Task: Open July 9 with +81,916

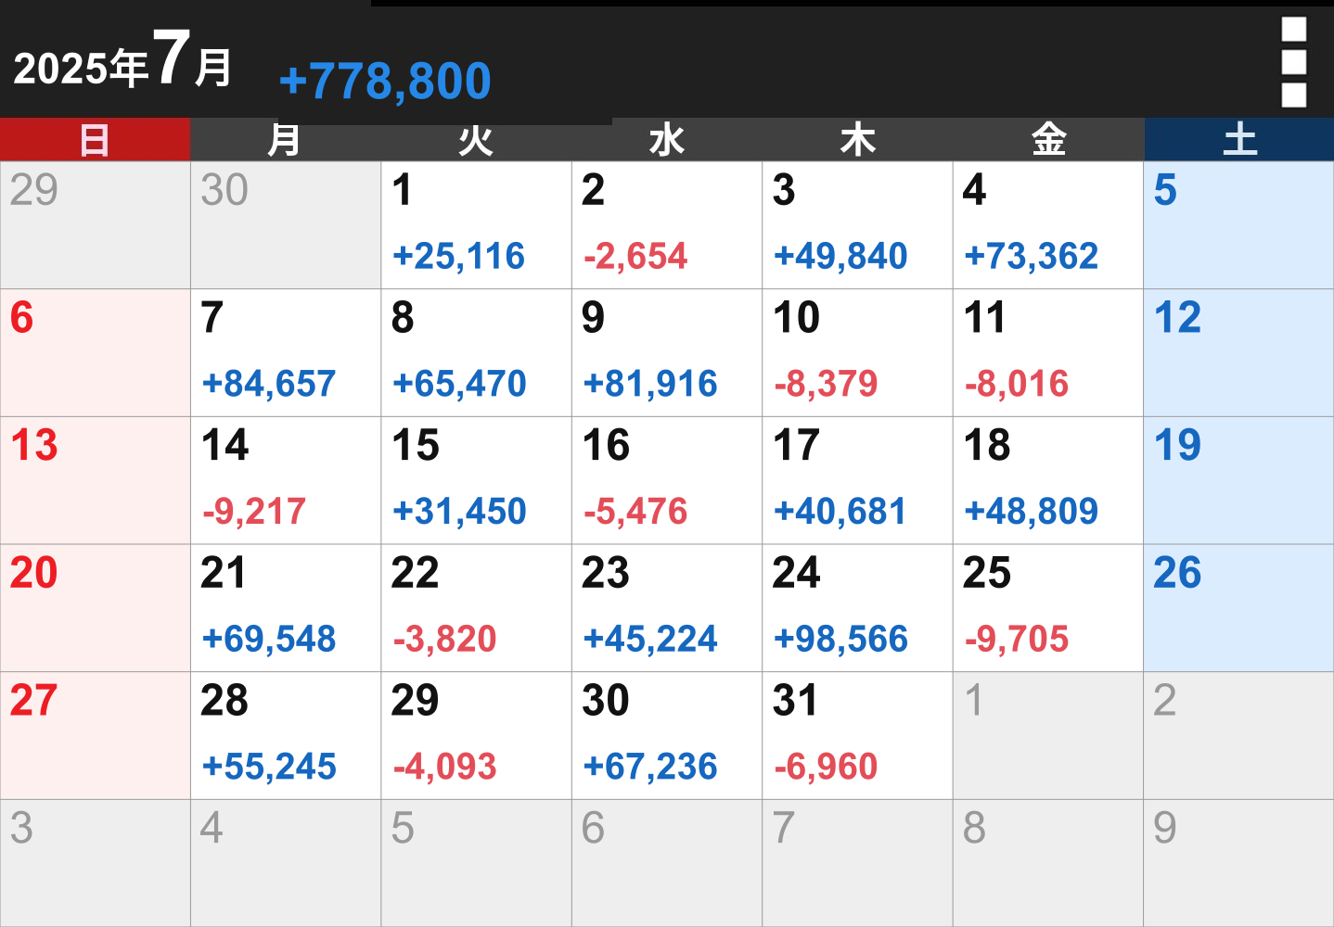Action: click(667, 353)
